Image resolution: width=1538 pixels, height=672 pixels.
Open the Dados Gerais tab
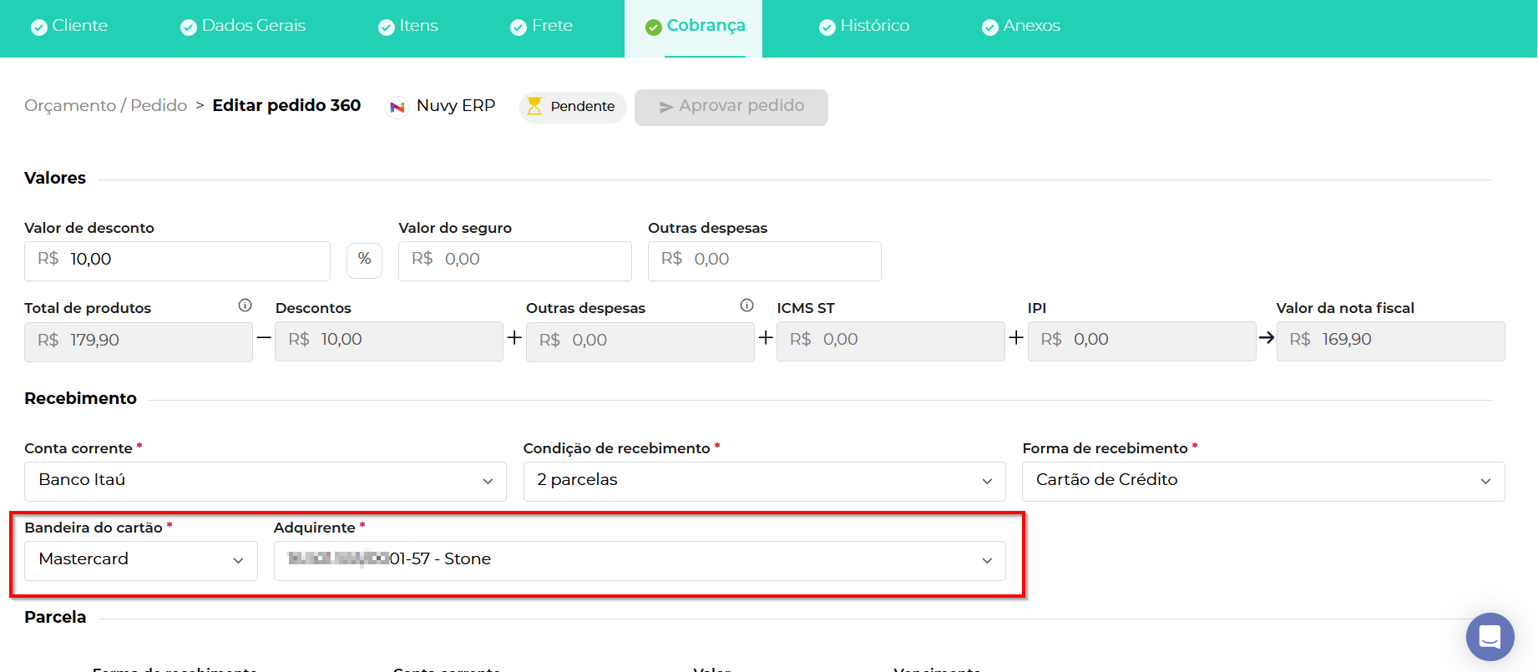243,26
